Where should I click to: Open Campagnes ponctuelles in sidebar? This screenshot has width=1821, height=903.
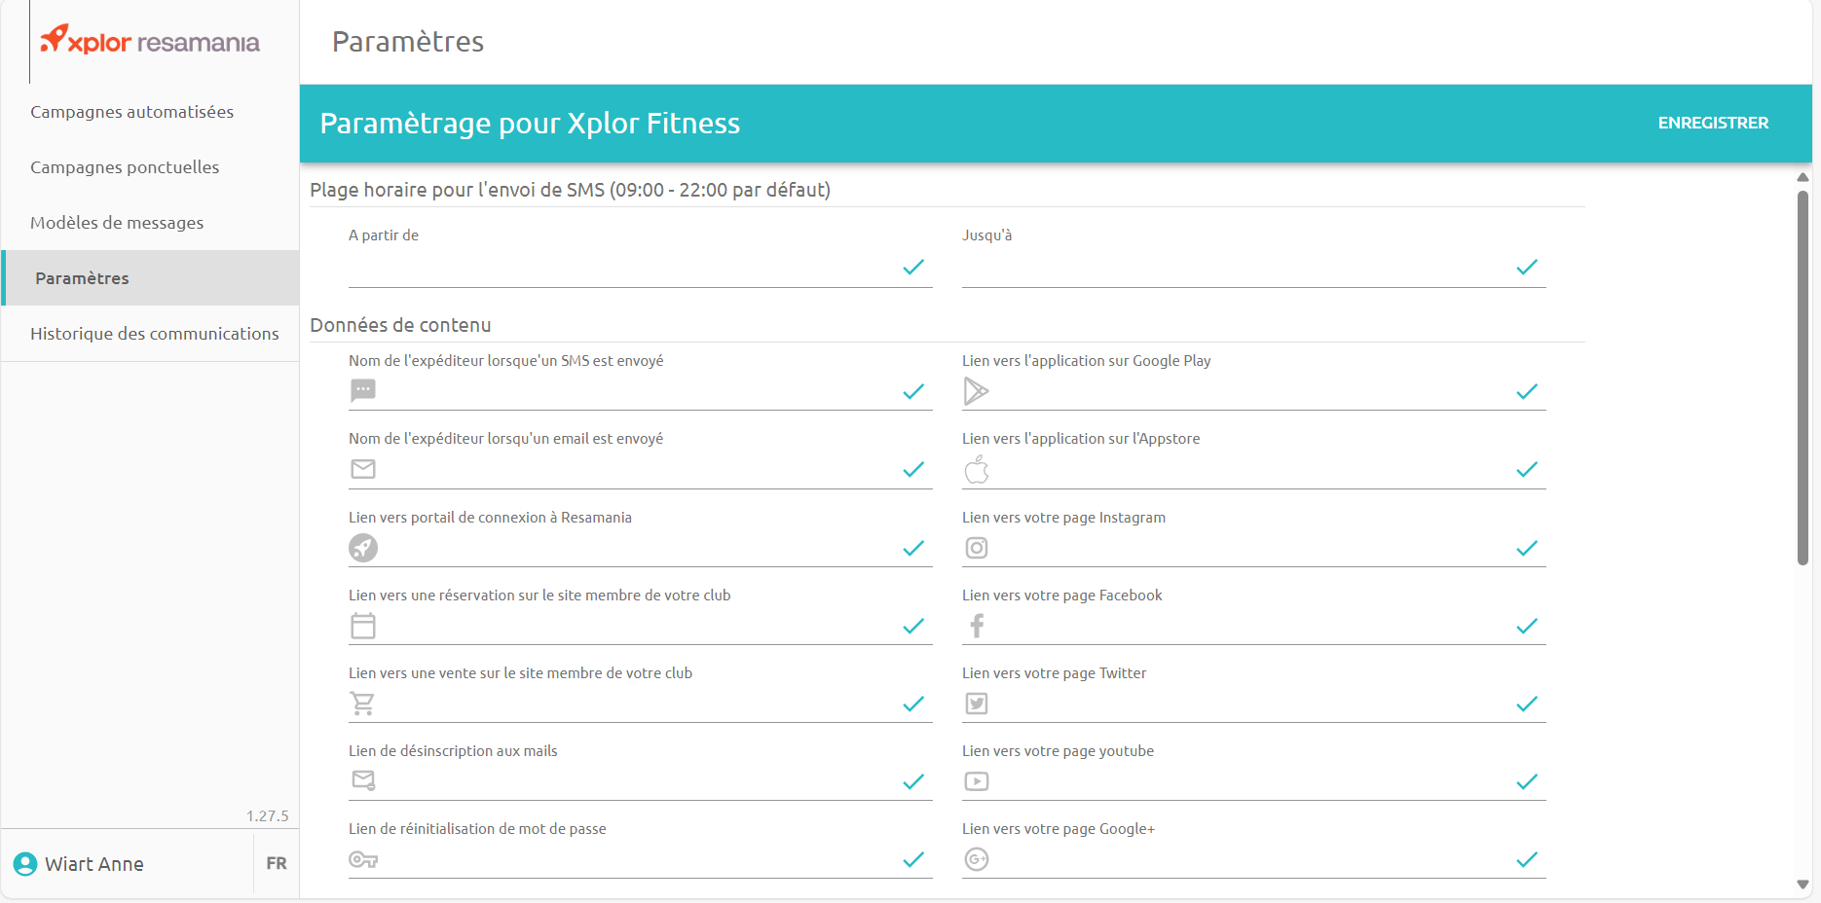[150, 167]
